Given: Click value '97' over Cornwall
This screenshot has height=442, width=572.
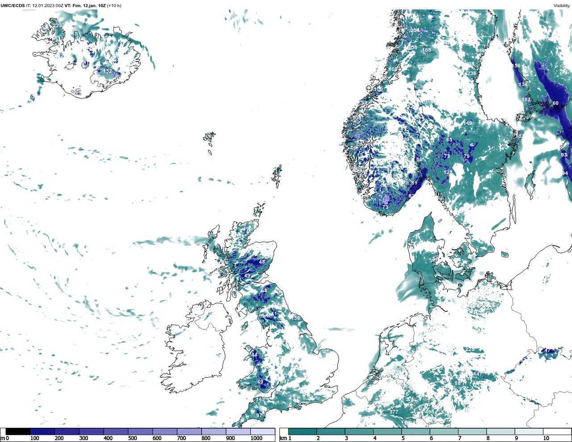Looking at the screenshot, I should click(259, 415).
